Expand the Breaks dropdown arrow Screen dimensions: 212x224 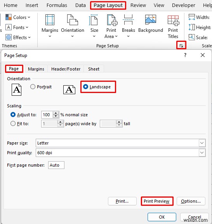[129, 36]
